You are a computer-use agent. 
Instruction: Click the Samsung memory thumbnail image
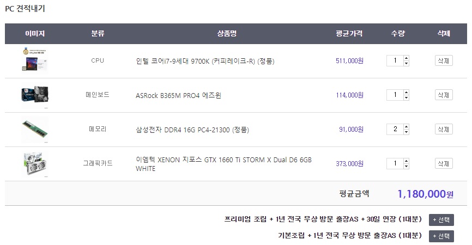[x=34, y=129]
